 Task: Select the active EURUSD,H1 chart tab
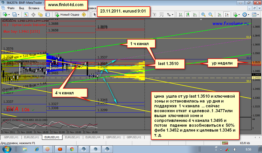pyautogui.click(x=52, y=137)
